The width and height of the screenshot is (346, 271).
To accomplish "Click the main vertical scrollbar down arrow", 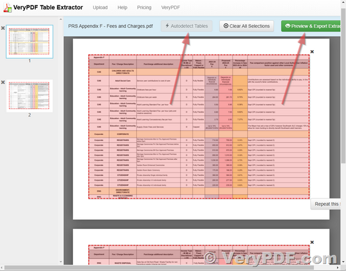I will click(x=343, y=262).
